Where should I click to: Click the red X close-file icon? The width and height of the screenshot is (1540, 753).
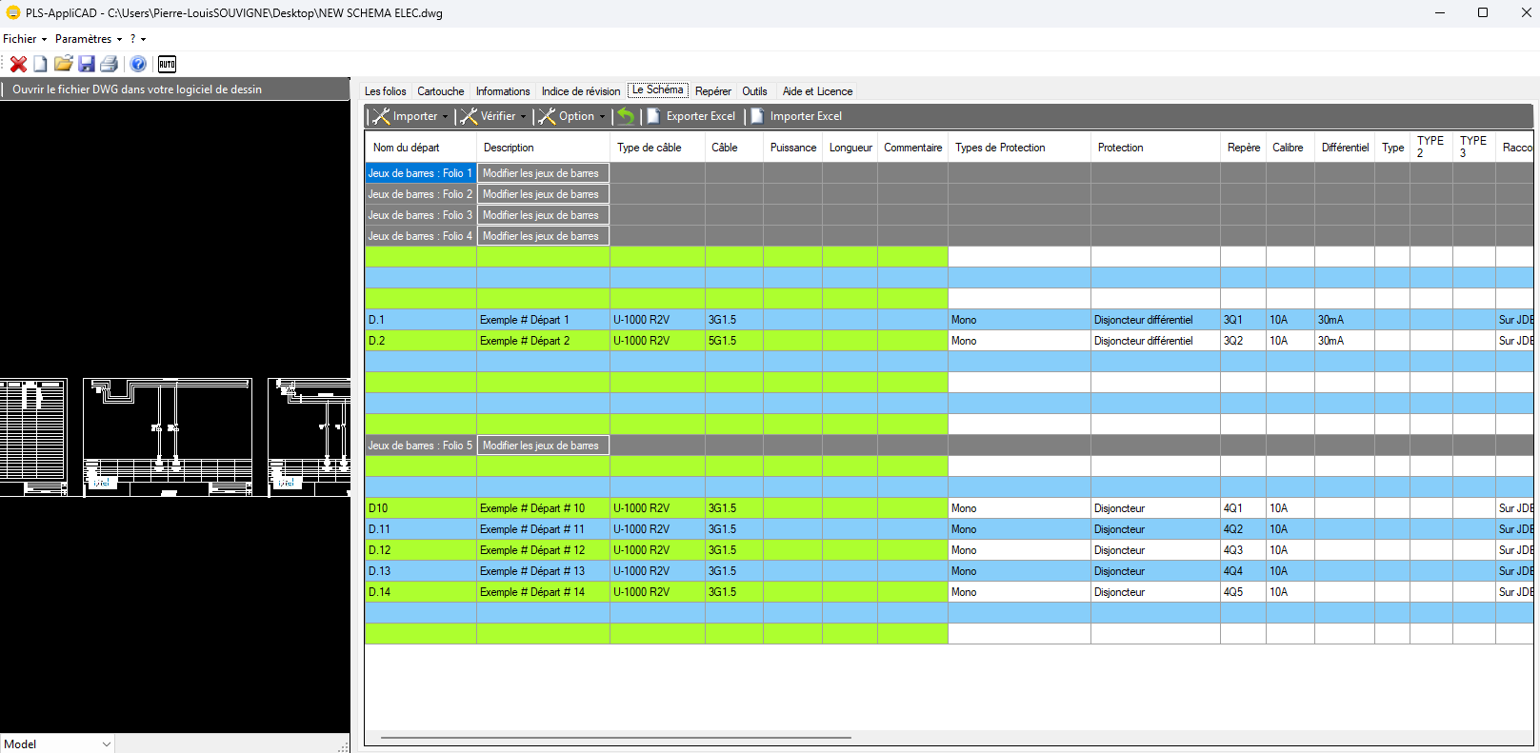tap(18, 64)
